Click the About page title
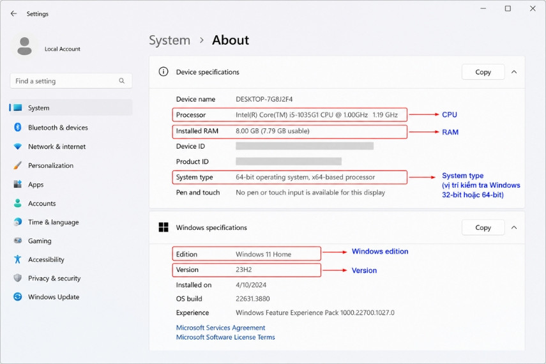 (231, 40)
